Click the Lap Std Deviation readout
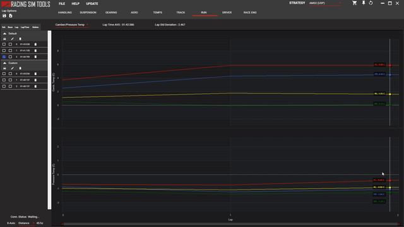Viewport: 404px width, 227px height. (170, 25)
